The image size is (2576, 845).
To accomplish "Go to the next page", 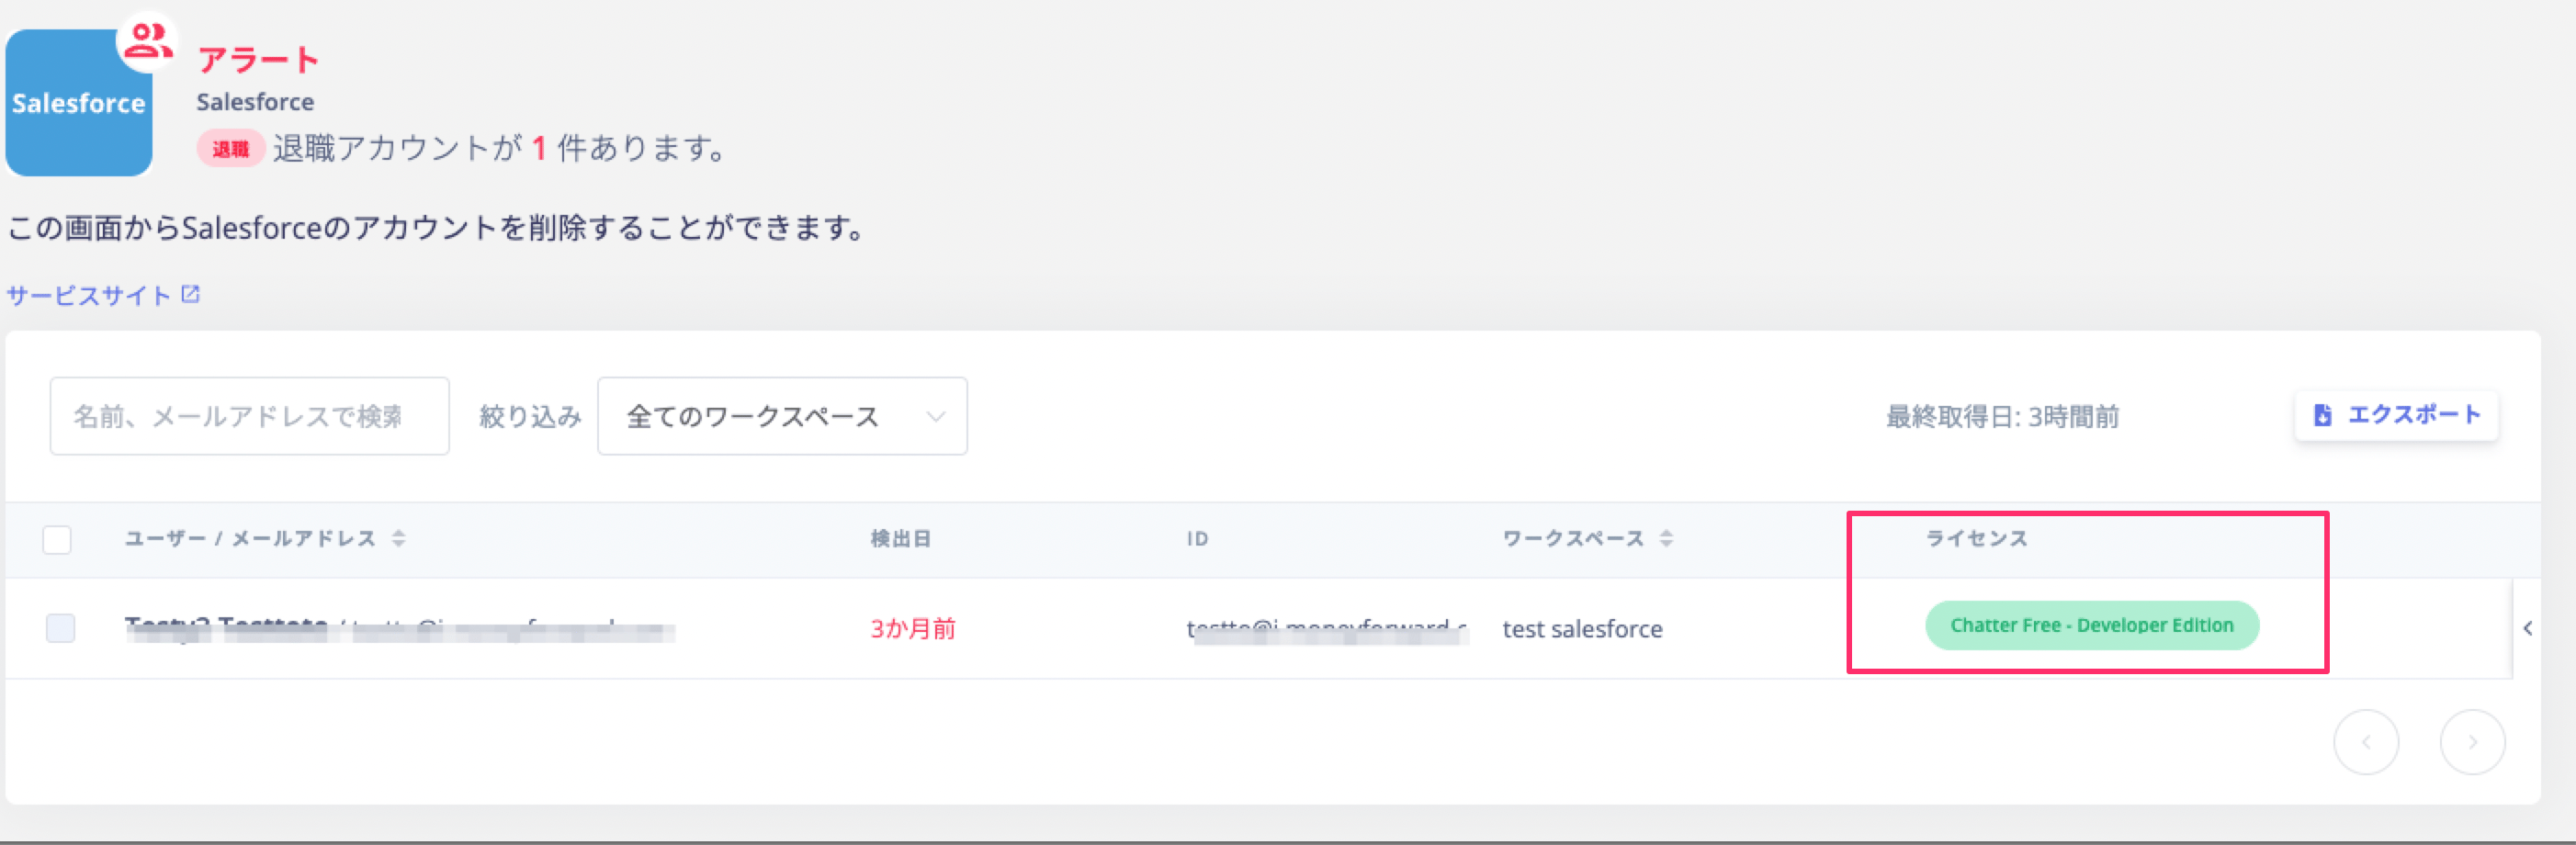I will click(x=2472, y=742).
